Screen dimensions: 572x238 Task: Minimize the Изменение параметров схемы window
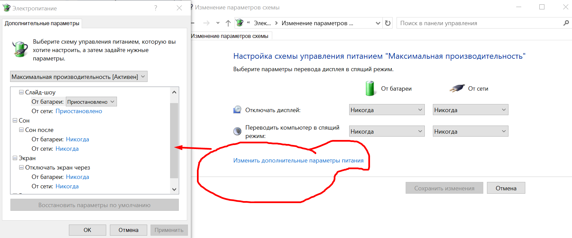(x=519, y=7)
